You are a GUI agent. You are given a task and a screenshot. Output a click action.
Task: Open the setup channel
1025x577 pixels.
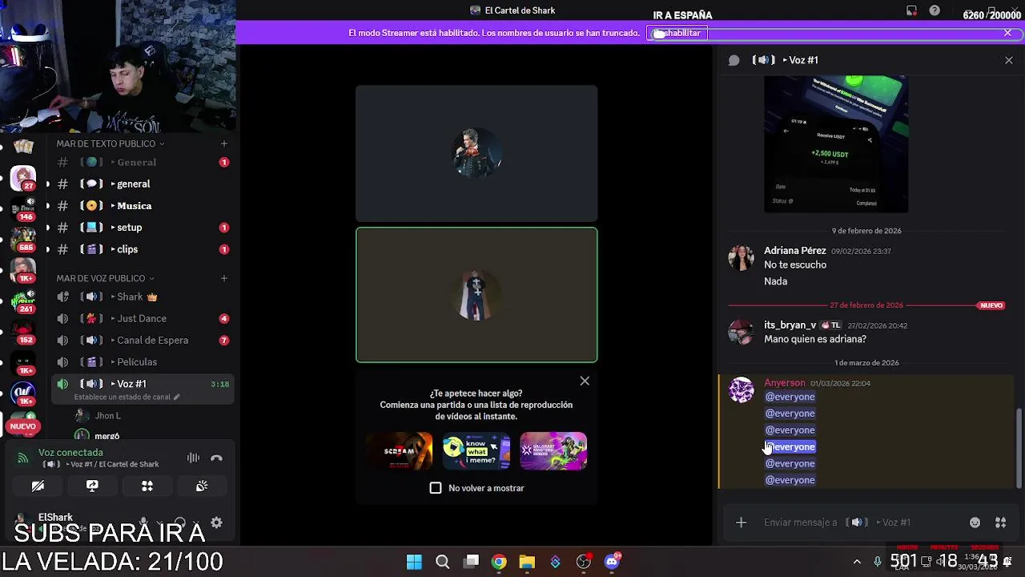pos(143,227)
